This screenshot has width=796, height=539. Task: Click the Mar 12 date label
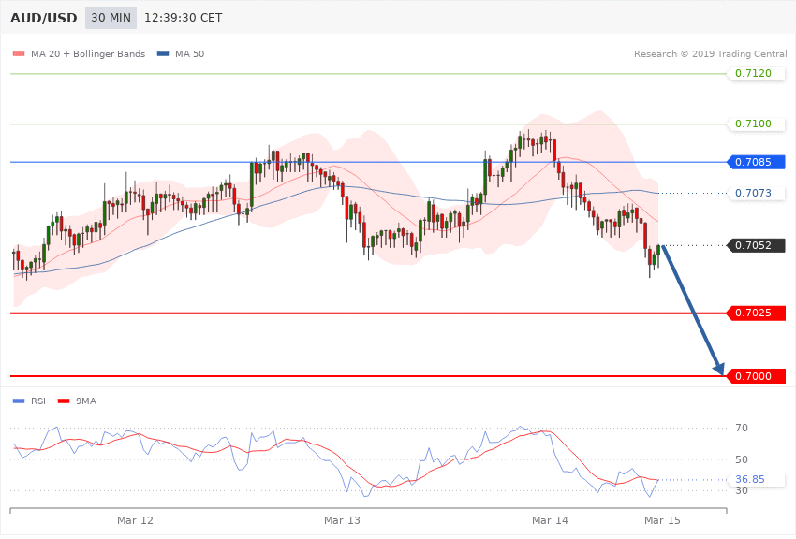tap(135, 520)
